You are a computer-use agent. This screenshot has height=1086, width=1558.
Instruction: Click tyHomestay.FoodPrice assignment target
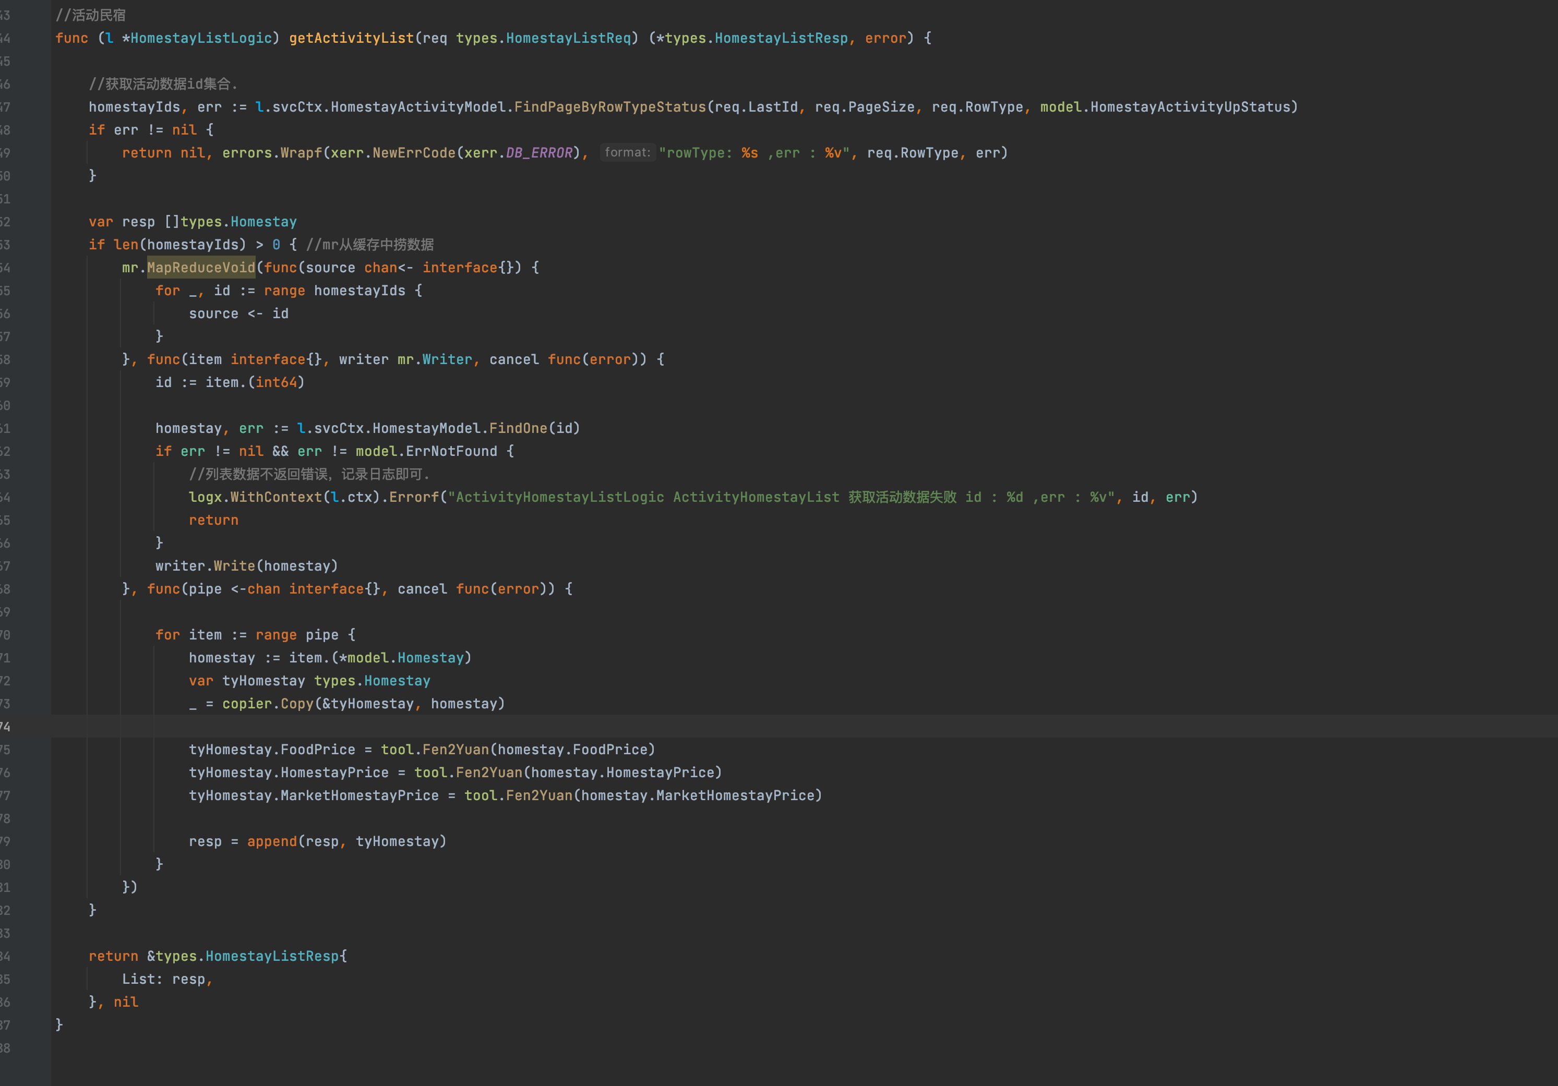click(272, 750)
